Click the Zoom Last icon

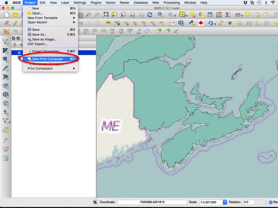click(132, 15)
